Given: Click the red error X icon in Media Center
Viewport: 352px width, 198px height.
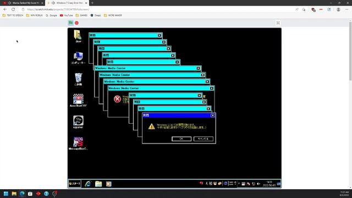Looking at the screenshot, I should pos(117,99).
